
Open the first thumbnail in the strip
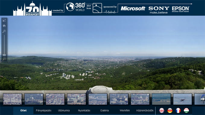(12, 99)
